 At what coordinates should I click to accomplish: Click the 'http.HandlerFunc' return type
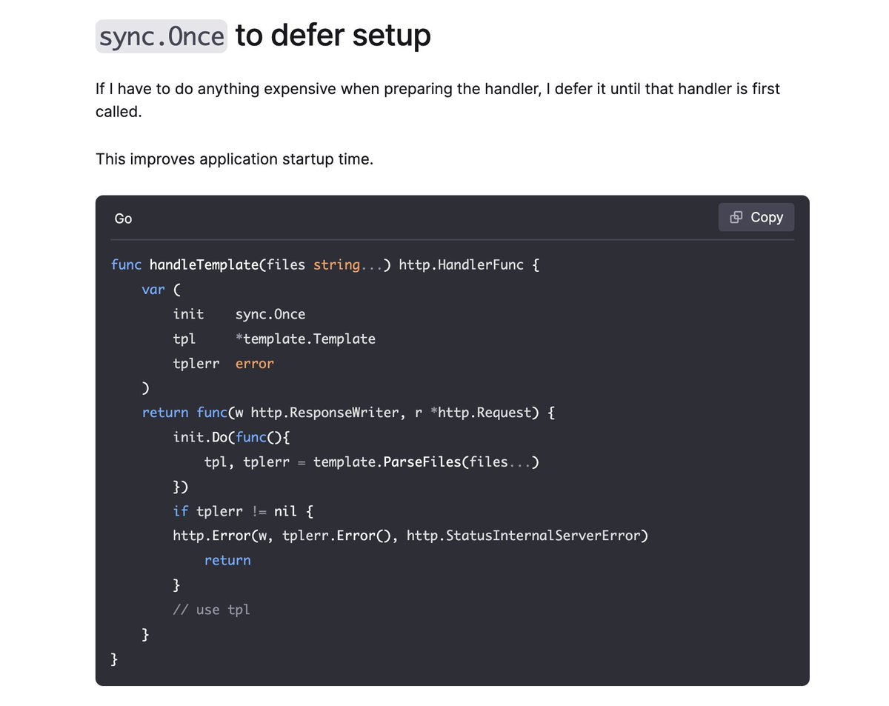point(461,264)
